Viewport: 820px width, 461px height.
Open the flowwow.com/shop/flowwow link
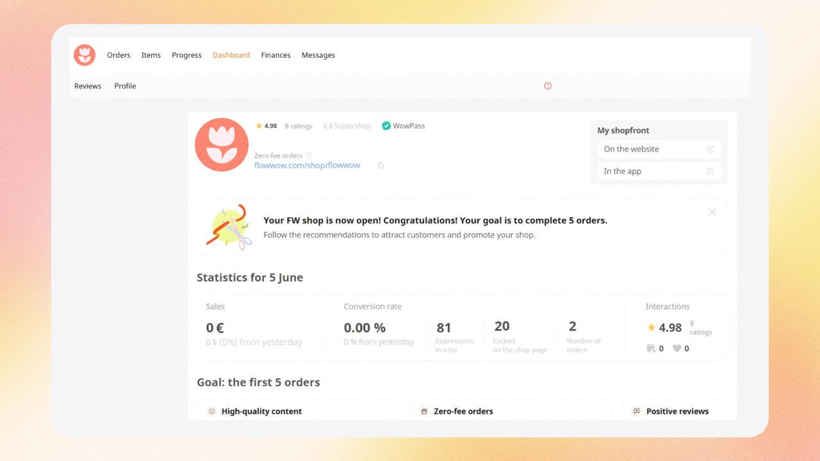click(x=307, y=165)
